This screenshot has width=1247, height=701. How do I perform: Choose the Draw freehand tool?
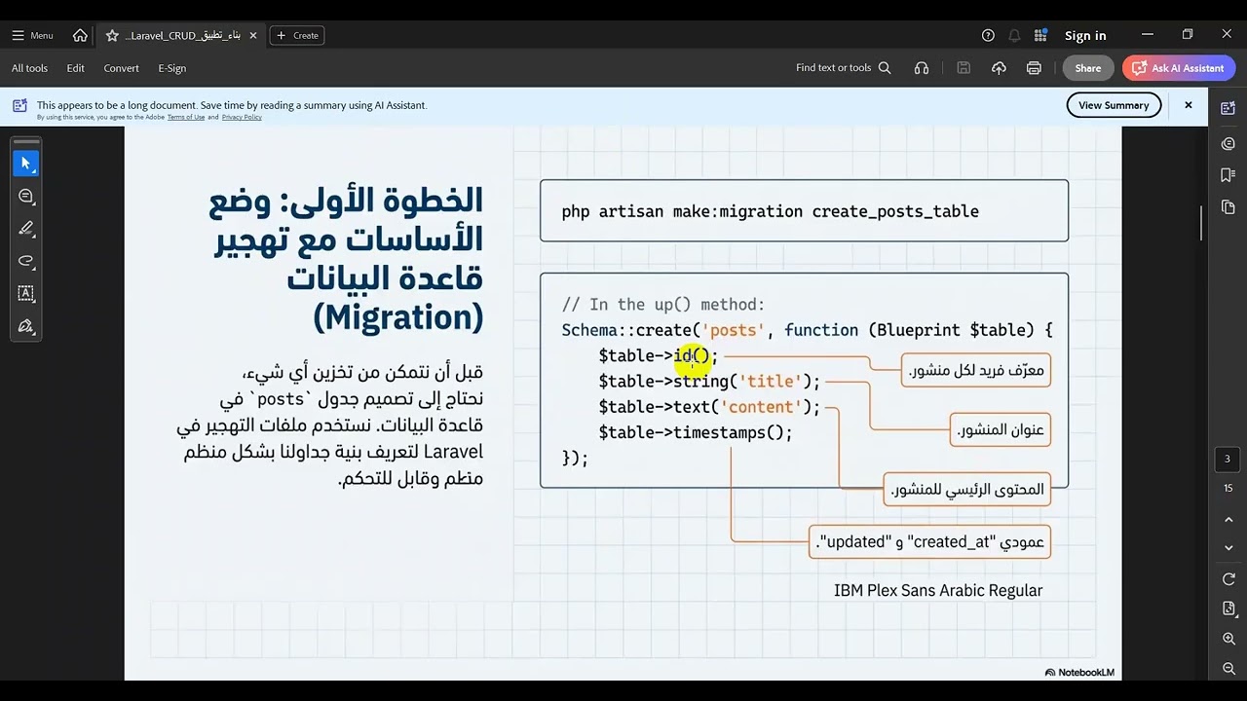coord(26,261)
